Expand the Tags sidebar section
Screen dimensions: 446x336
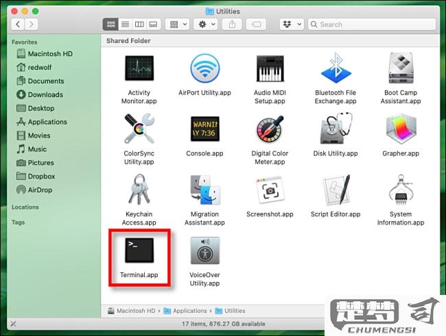coord(19,222)
